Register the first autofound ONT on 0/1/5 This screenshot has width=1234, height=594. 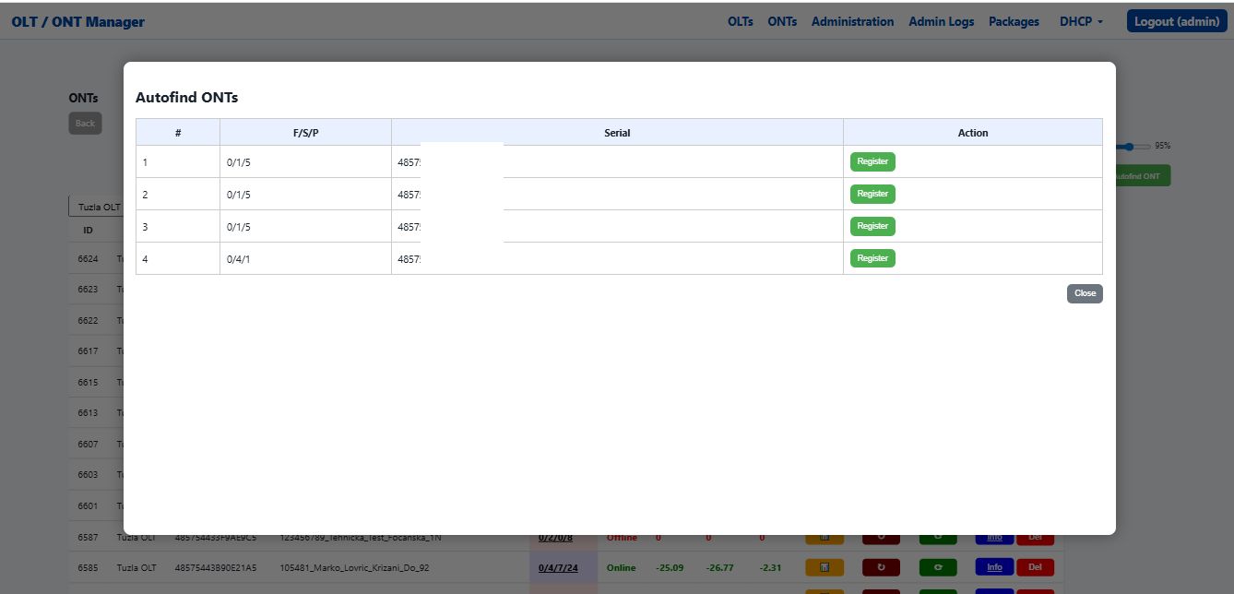(x=872, y=161)
